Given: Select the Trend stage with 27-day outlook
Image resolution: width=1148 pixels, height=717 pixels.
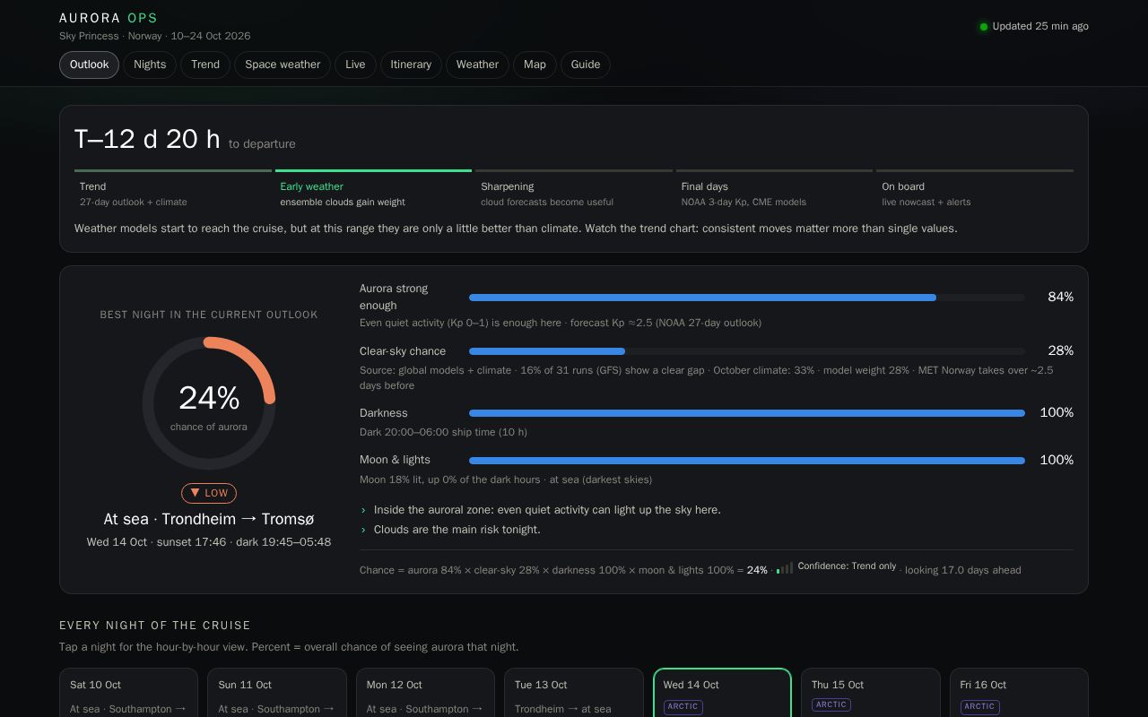Looking at the screenshot, I should [x=173, y=189].
